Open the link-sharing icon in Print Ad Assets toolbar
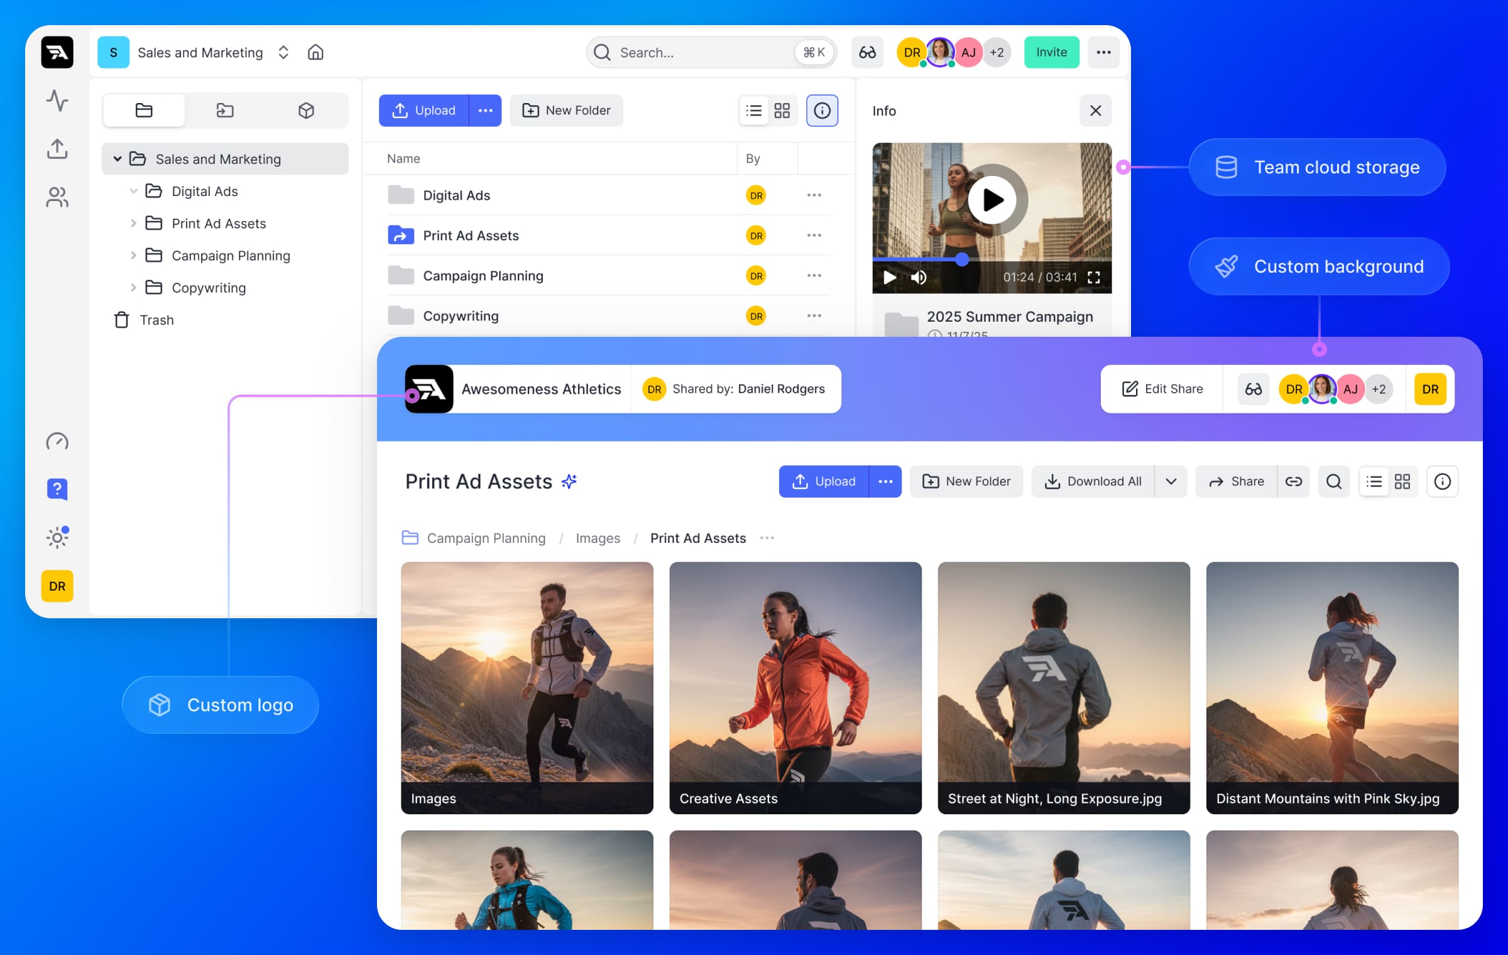The image size is (1508, 955). click(1294, 481)
